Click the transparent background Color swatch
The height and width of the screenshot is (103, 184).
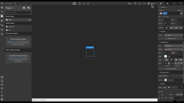(166, 80)
